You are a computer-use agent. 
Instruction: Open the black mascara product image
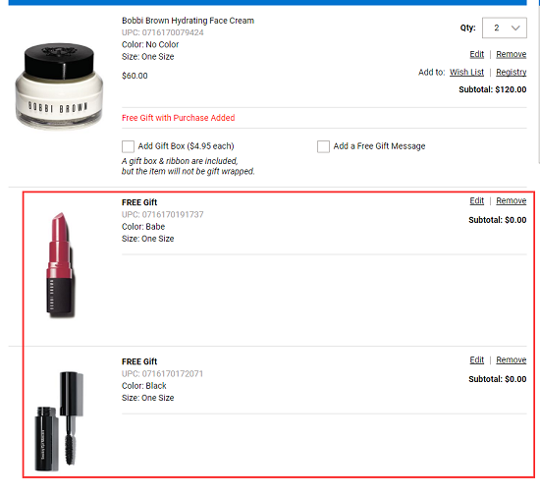click(59, 421)
